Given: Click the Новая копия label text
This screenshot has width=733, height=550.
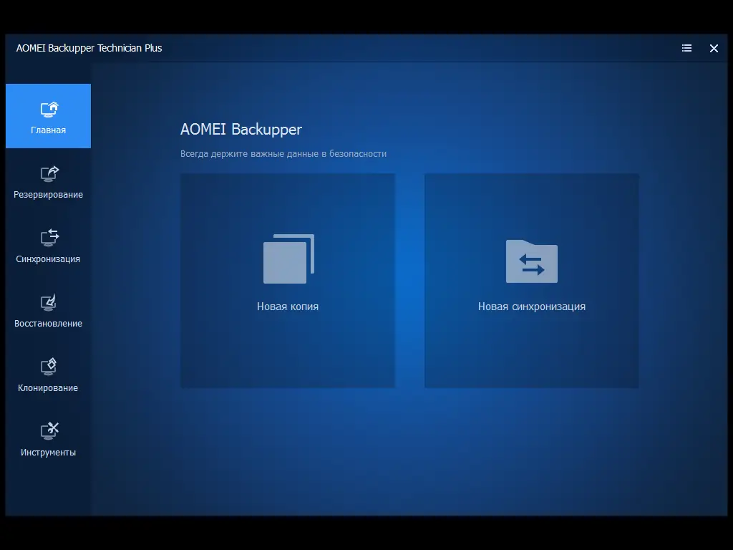Looking at the screenshot, I should pyautogui.click(x=288, y=307).
